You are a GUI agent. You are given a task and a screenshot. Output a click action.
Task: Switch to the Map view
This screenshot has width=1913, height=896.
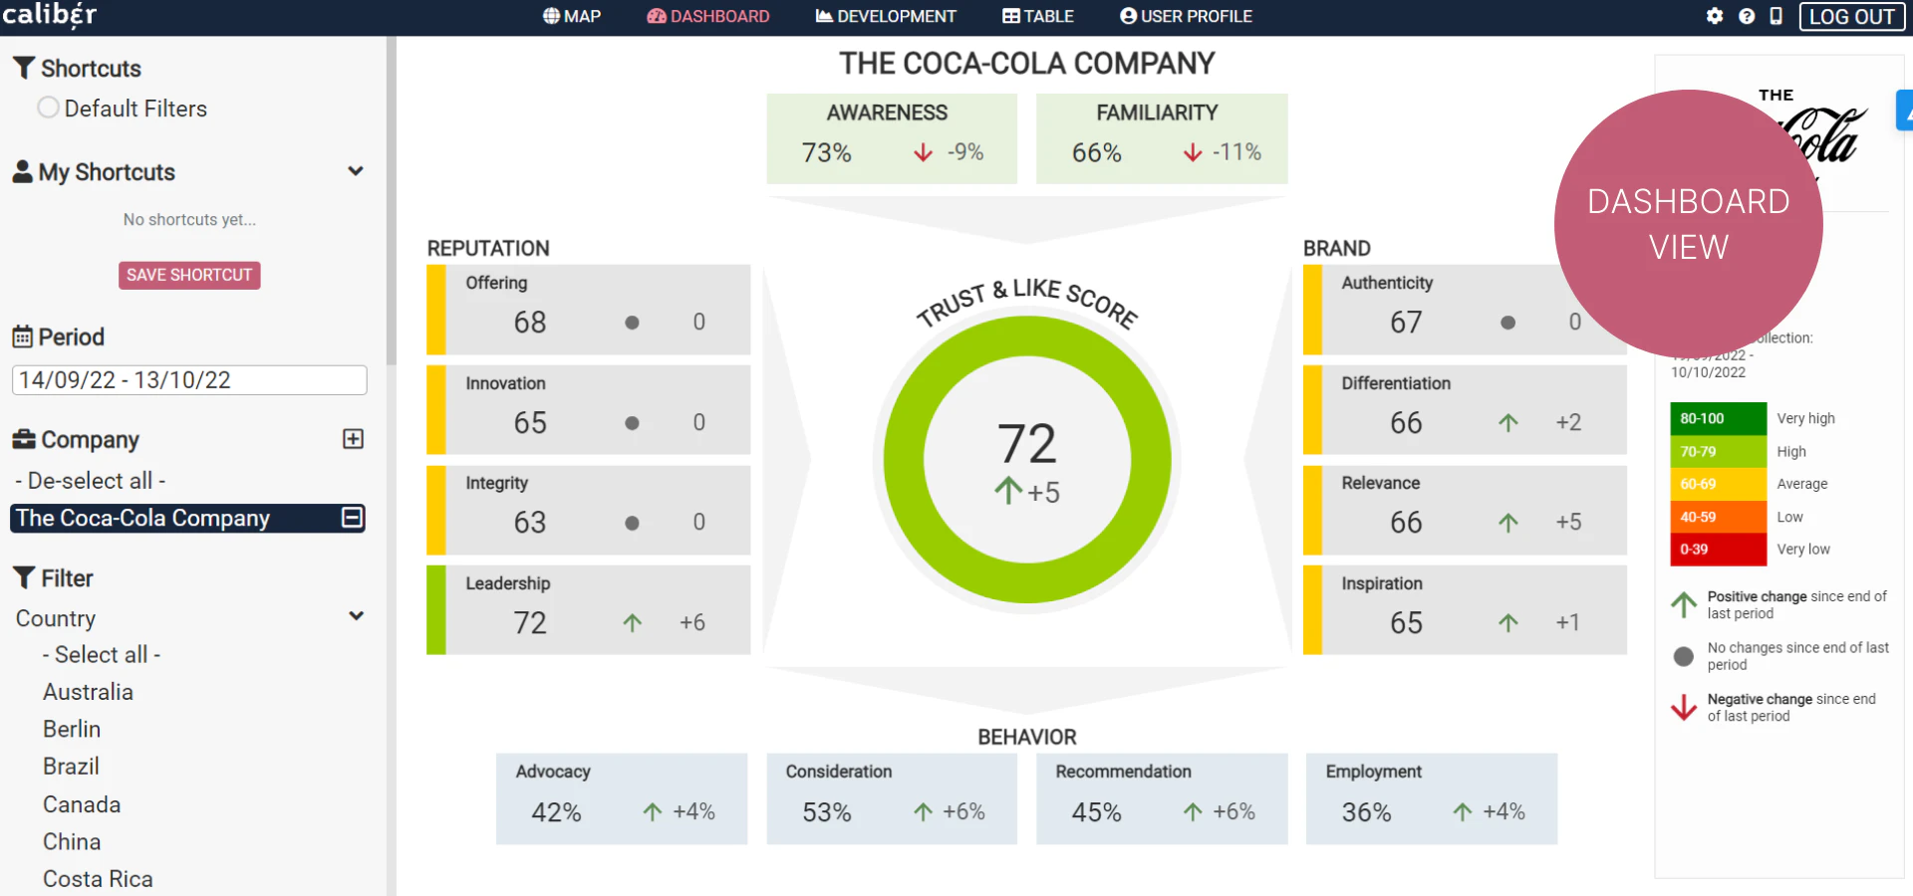(572, 16)
